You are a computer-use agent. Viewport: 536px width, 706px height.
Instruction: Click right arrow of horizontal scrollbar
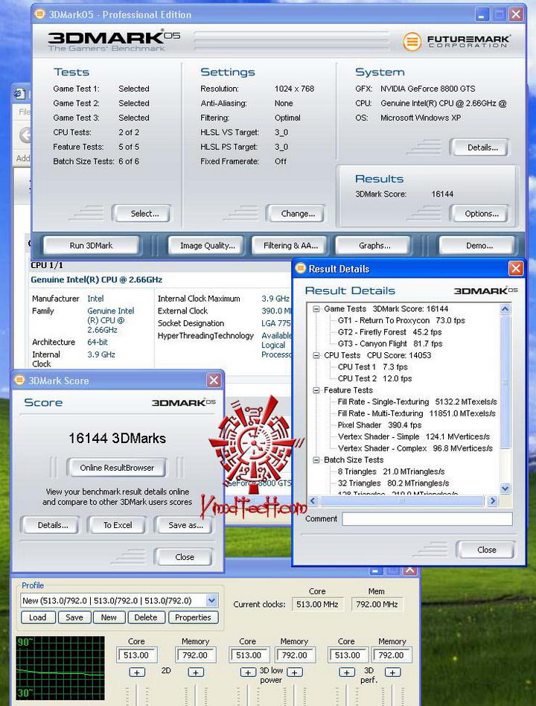[492, 500]
